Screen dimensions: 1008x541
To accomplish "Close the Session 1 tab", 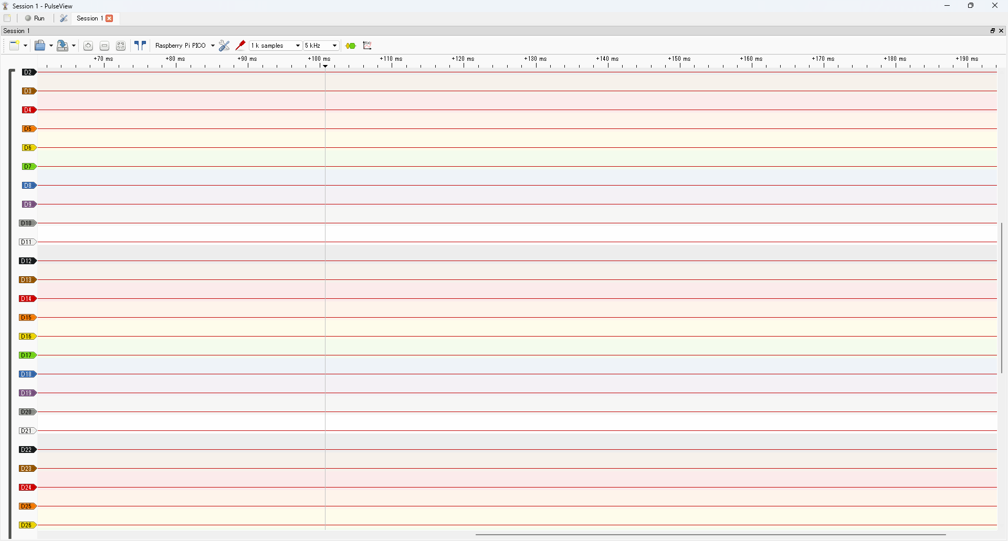I will tap(110, 18).
